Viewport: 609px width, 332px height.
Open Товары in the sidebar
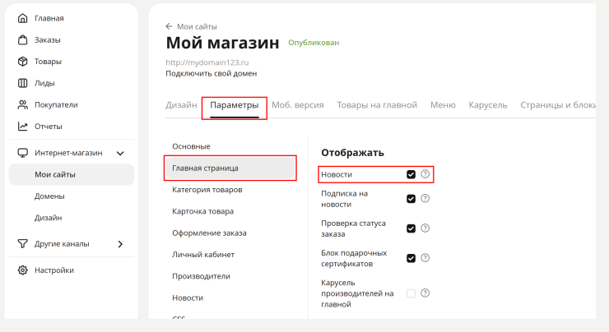click(x=49, y=62)
